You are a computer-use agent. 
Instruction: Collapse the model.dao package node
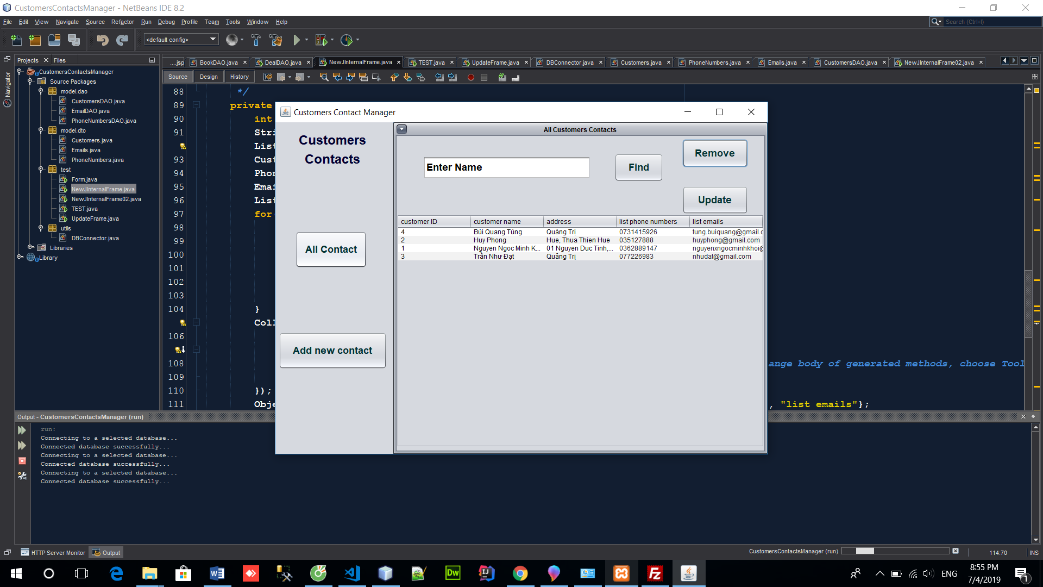pyautogui.click(x=41, y=91)
